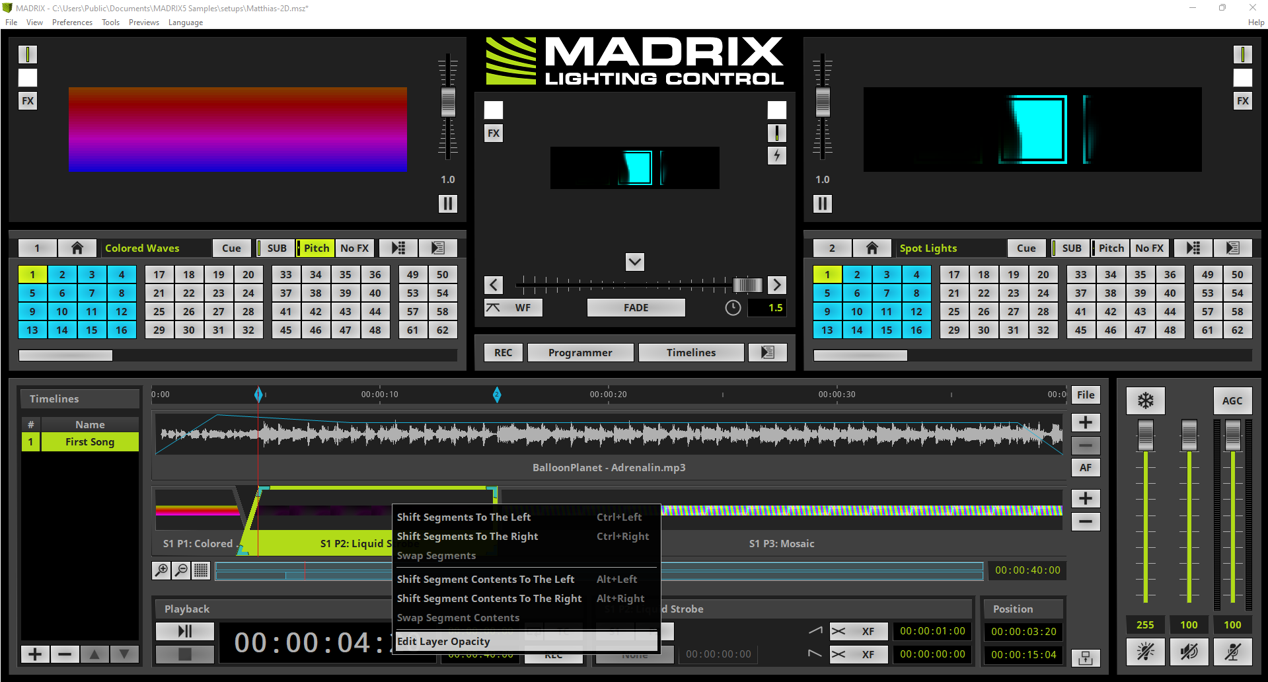The width and height of the screenshot is (1268, 682).
Task: Click the freeze snowflake button
Action: coord(1145,400)
